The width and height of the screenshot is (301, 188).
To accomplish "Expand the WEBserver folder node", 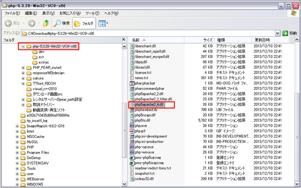I will tap(17, 179).
